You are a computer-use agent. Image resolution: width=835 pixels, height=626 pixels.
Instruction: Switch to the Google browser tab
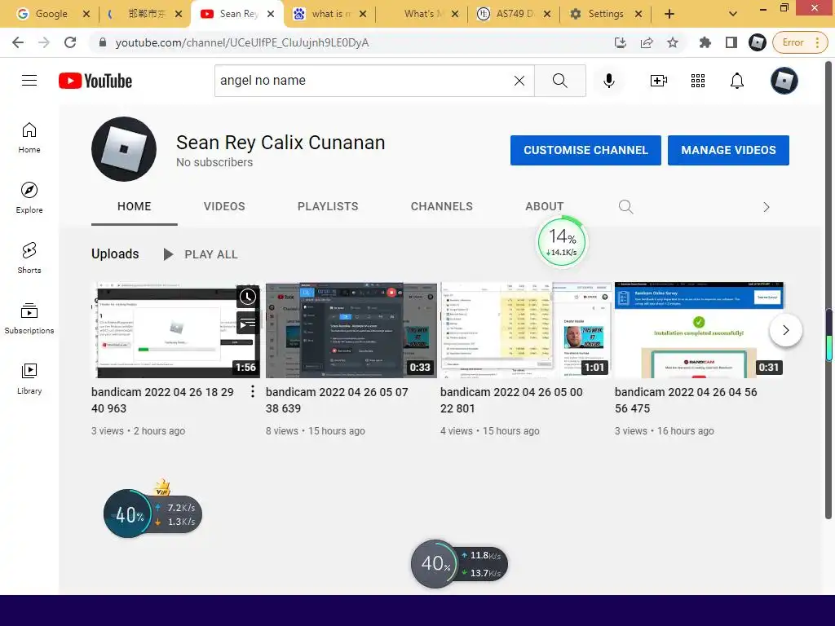51,14
